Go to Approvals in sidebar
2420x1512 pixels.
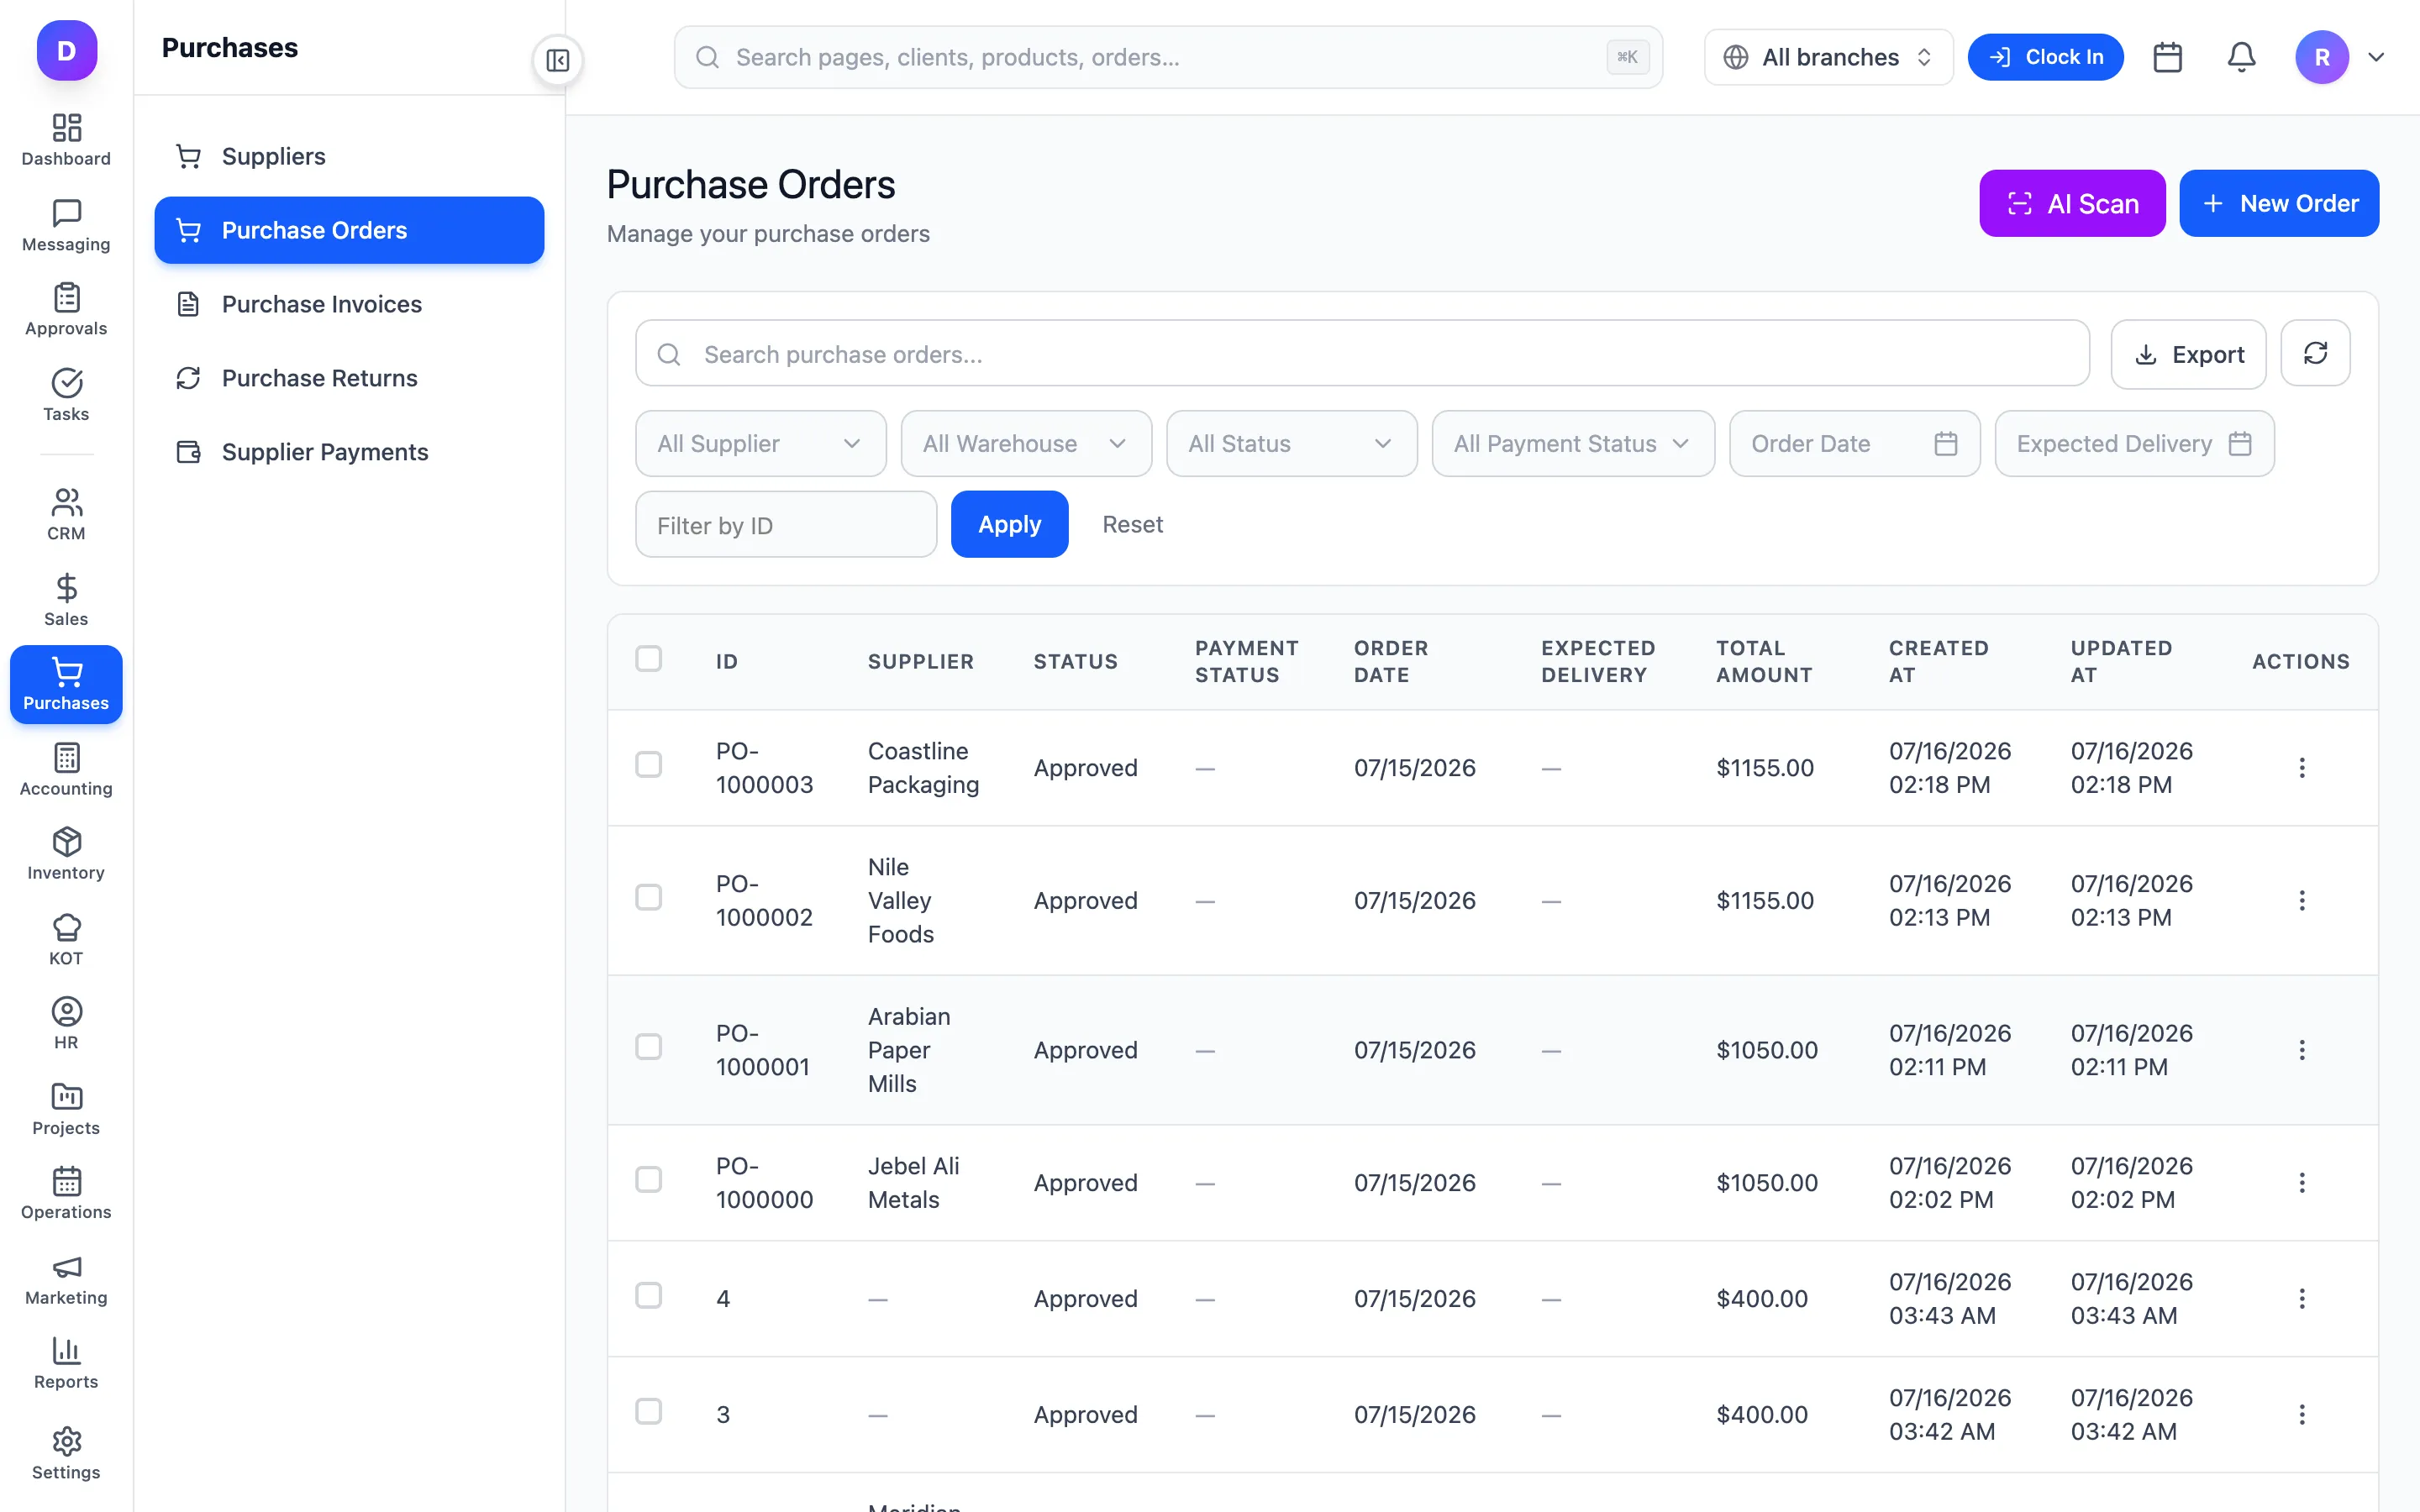coord(66,310)
